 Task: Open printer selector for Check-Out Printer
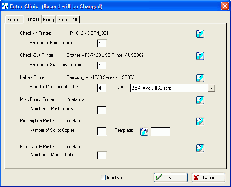click(x=200, y=56)
